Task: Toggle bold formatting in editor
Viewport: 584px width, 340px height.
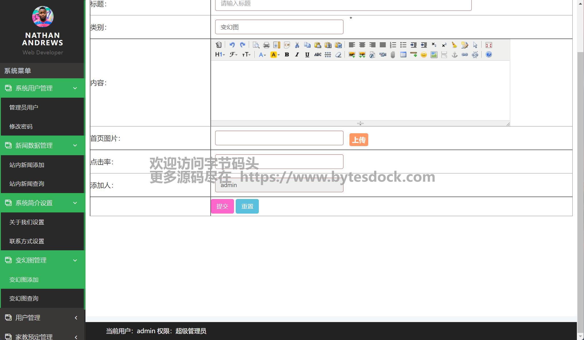Action: coord(287,55)
